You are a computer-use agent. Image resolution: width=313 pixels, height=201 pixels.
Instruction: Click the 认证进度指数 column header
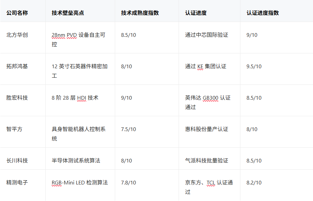[263, 13]
